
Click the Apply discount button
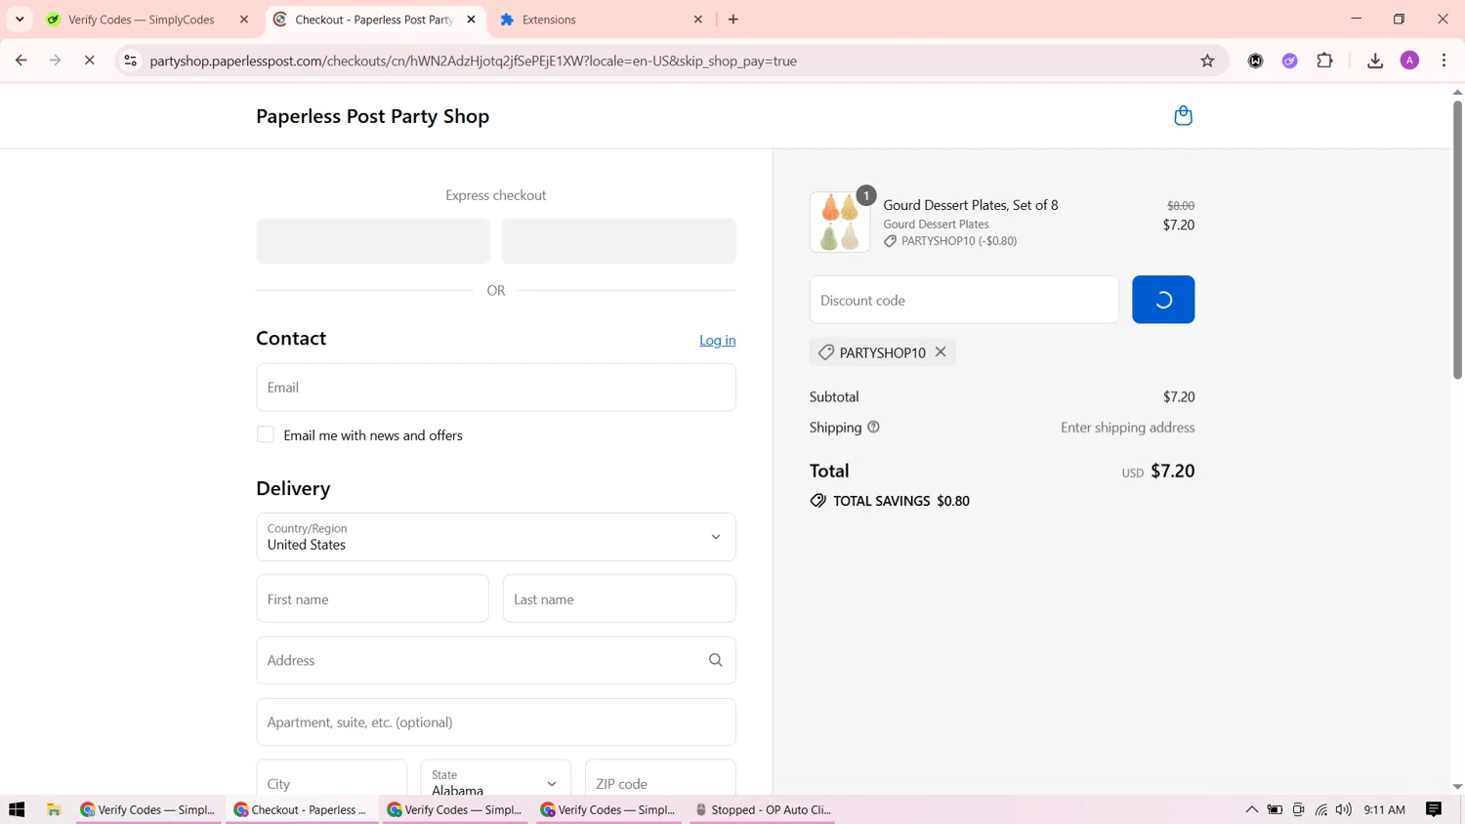[1162, 300]
